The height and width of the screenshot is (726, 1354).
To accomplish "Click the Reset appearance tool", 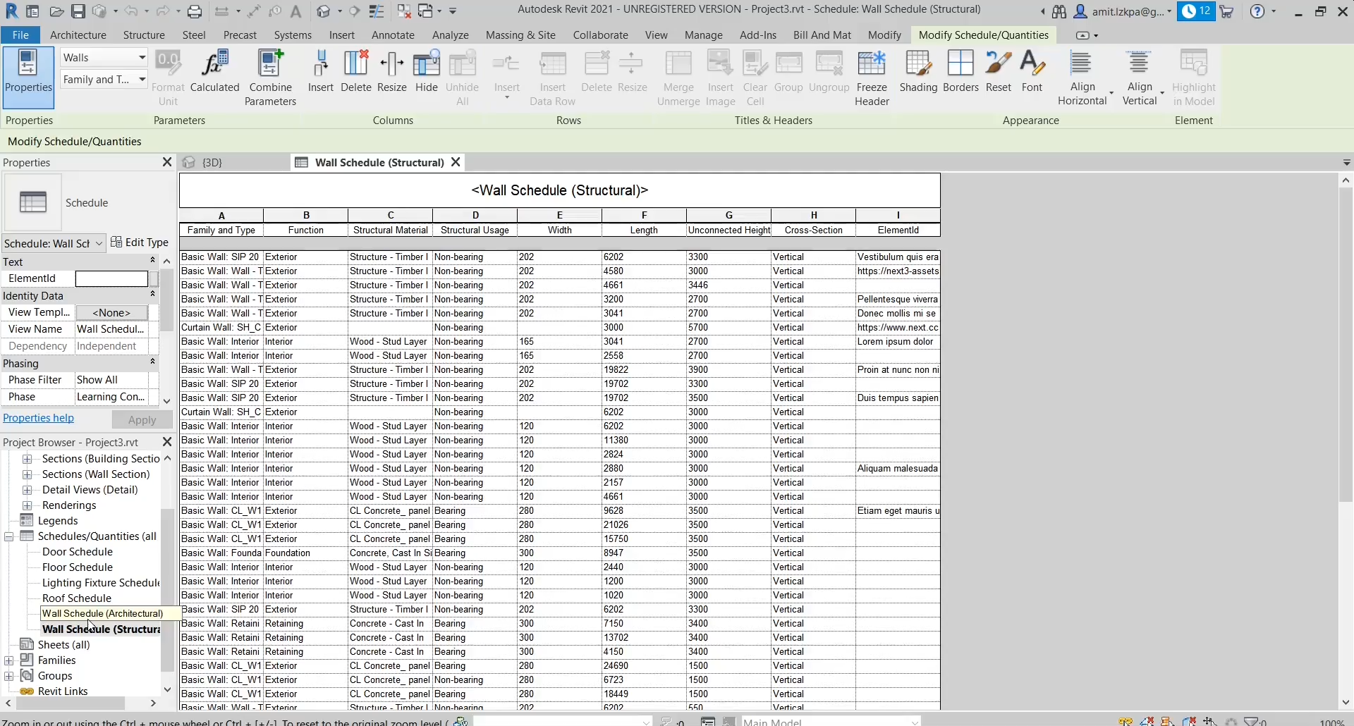I will pyautogui.click(x=999, y=72).
